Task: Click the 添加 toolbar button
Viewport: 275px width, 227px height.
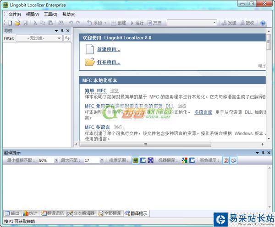Action: click(x=95, y=23)
